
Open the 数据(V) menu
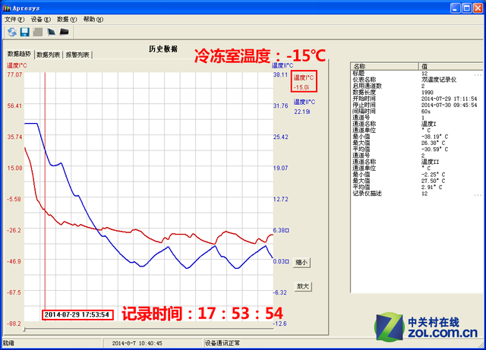point(67,20)
